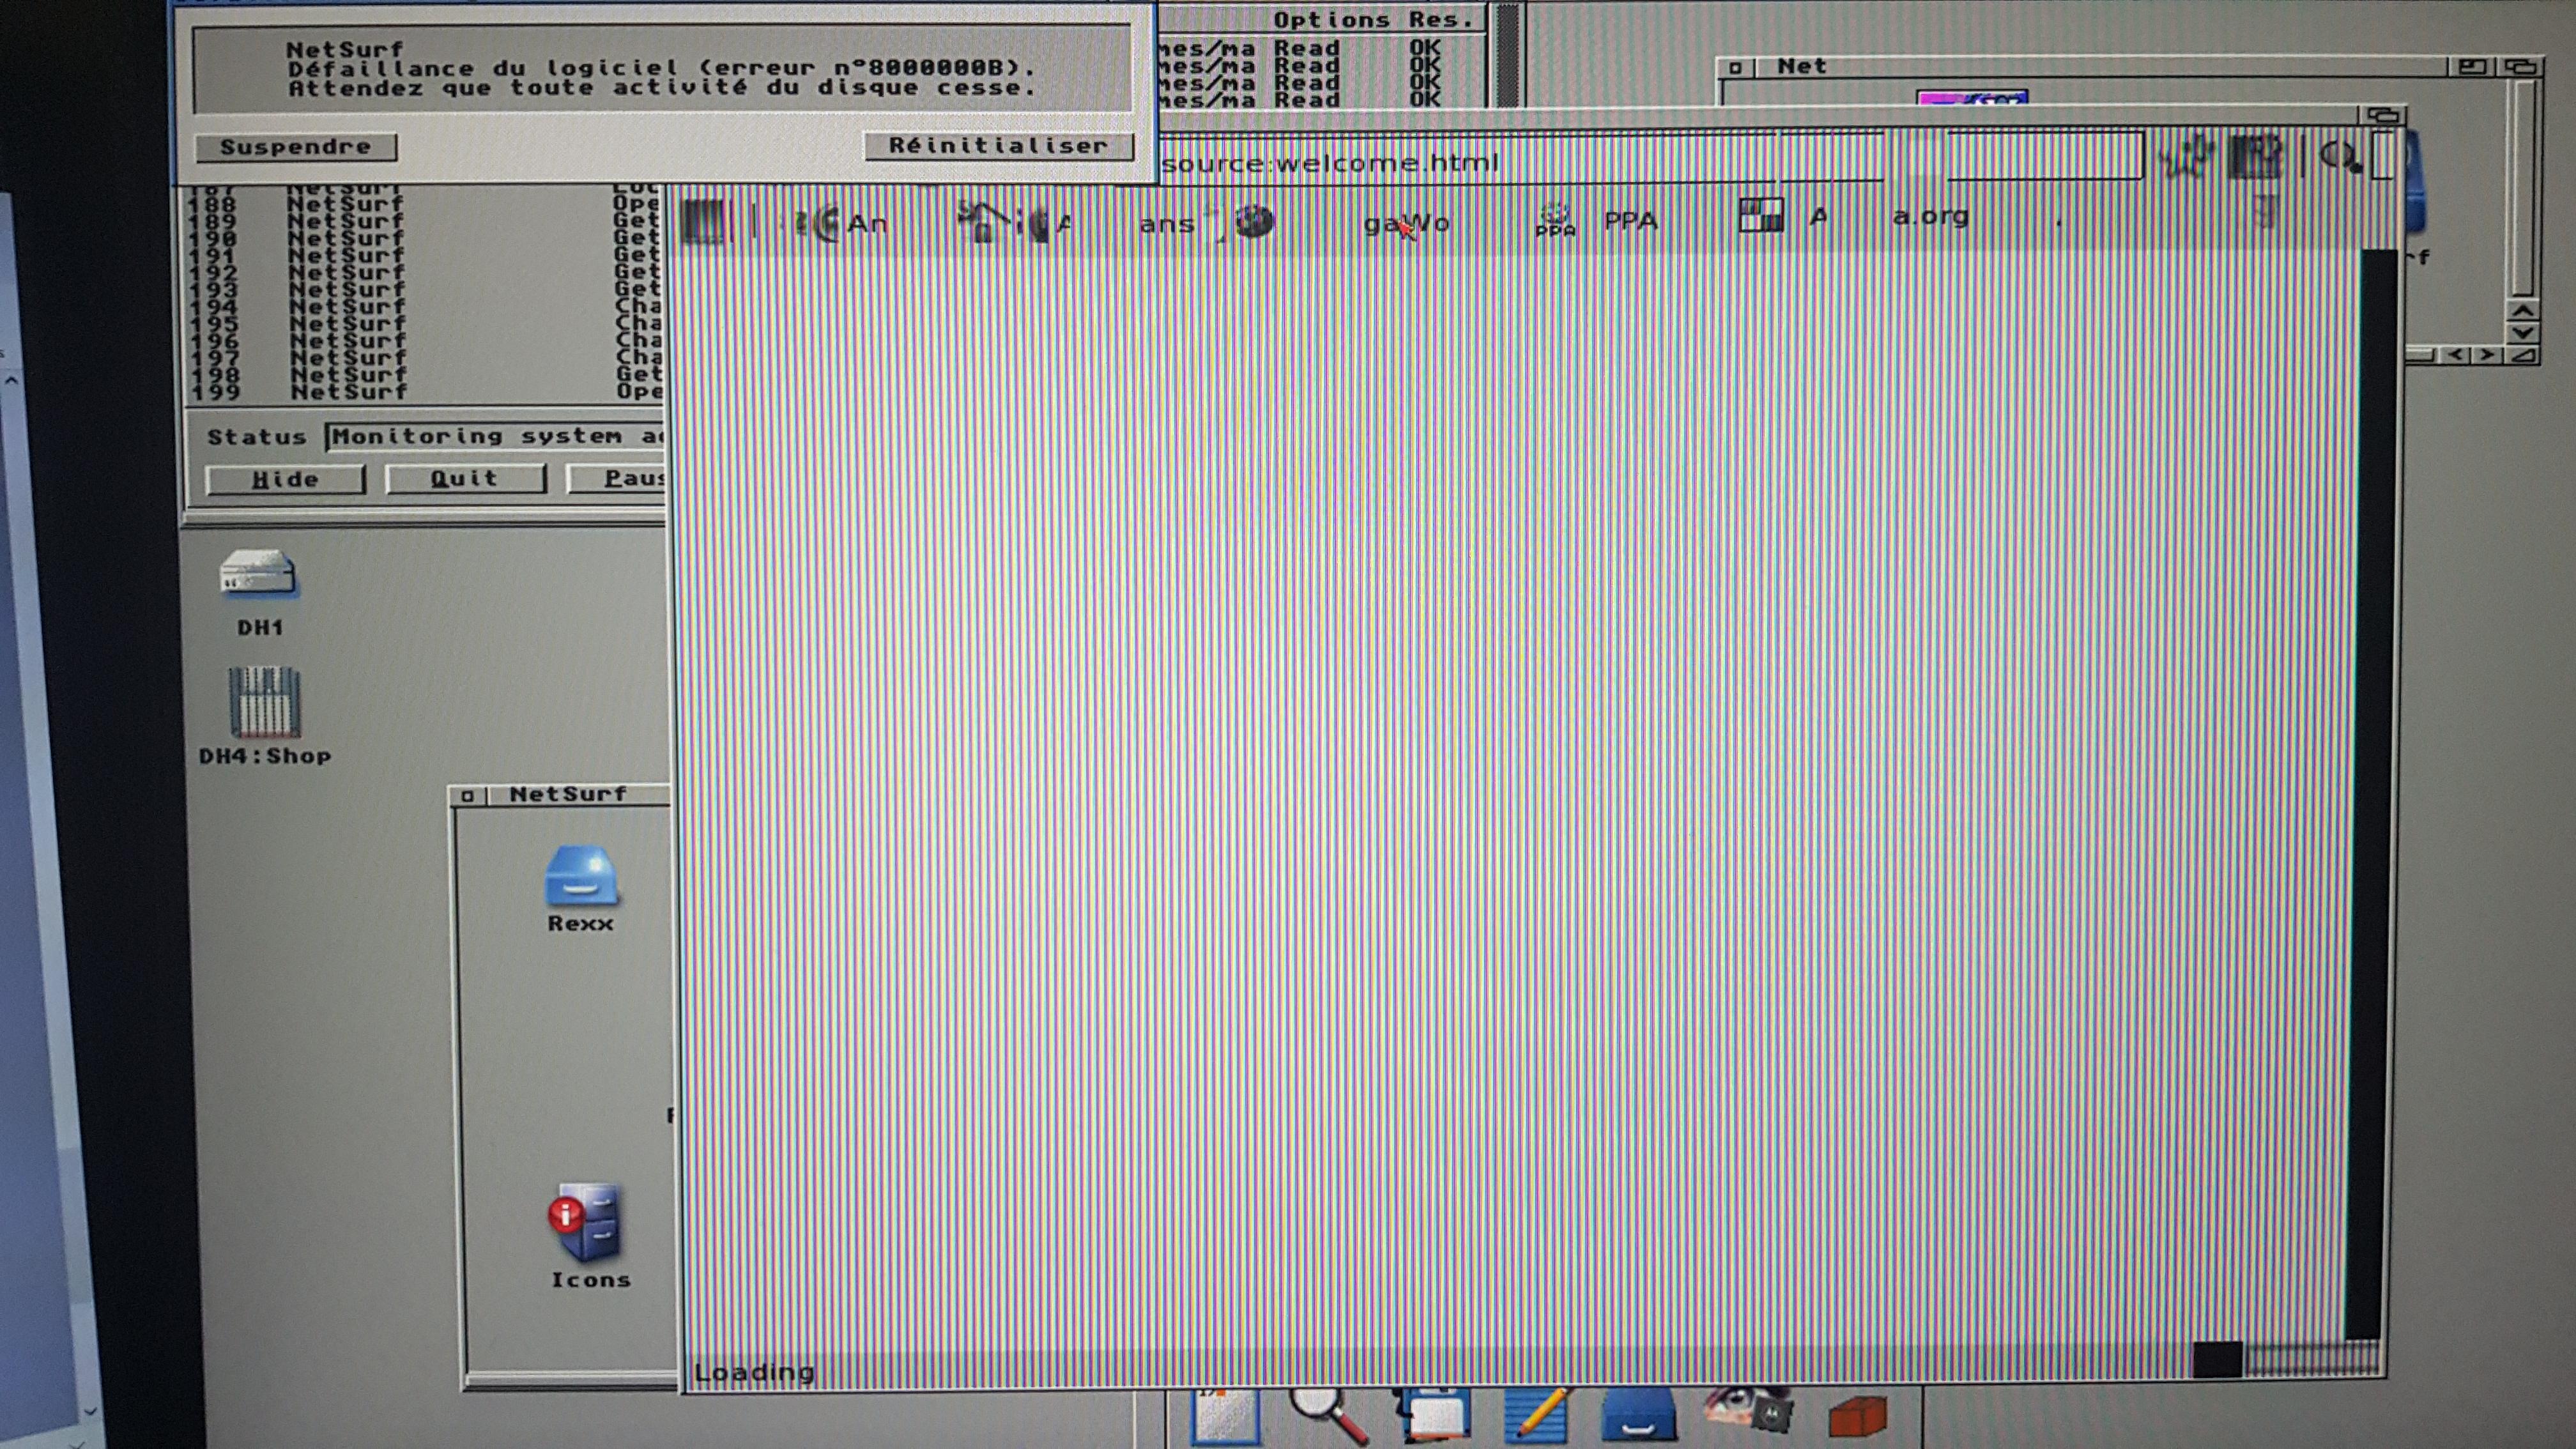
Task: Click the red brick cube dock icon
Action: click(x=1858, y=1416)
